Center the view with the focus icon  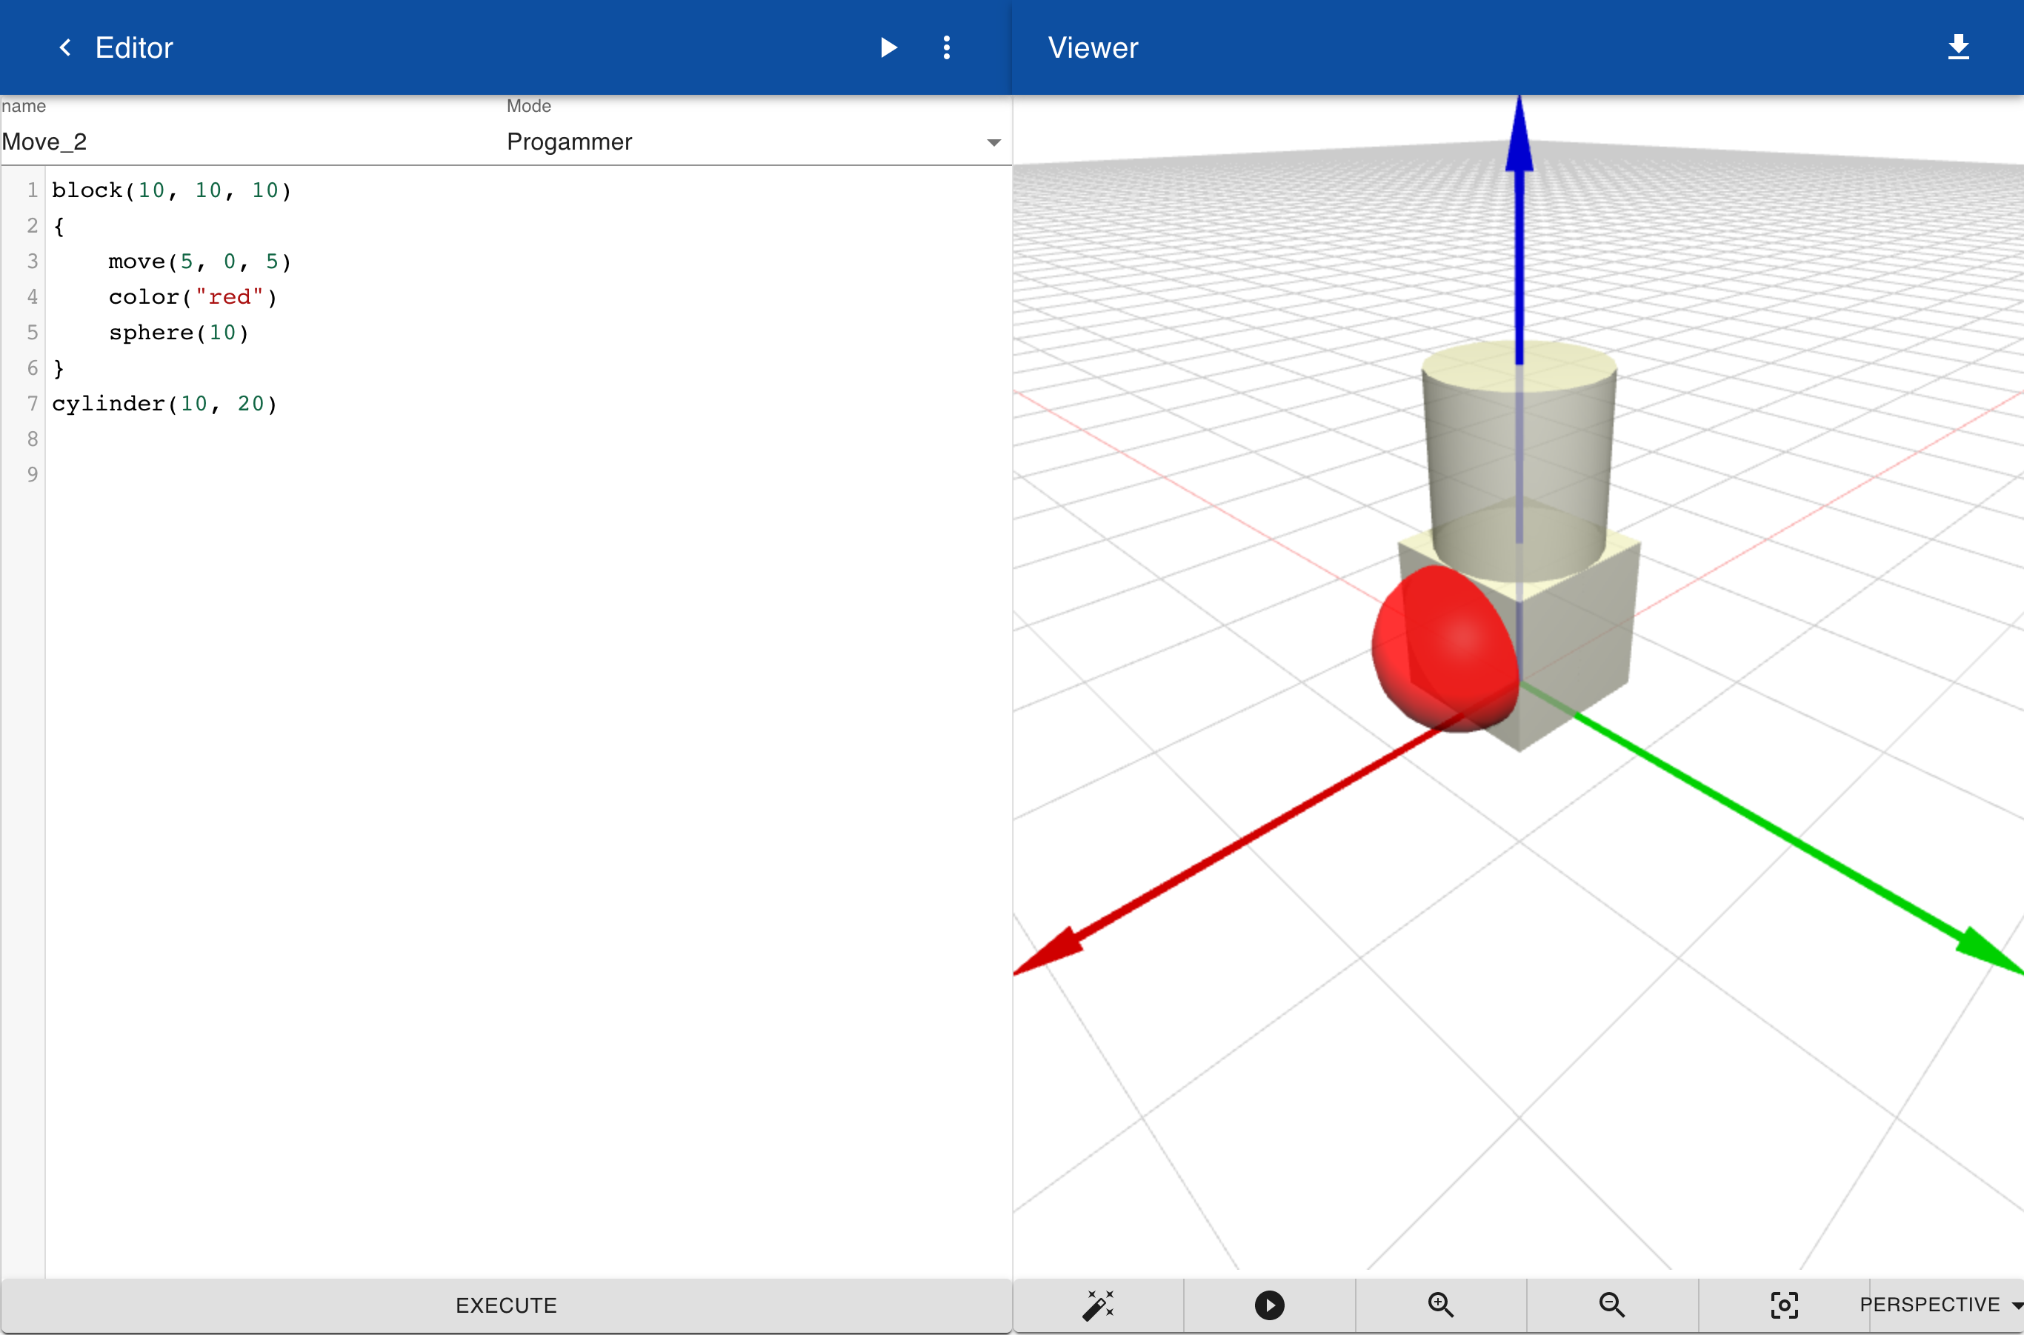click(x=1784, y=1305)
